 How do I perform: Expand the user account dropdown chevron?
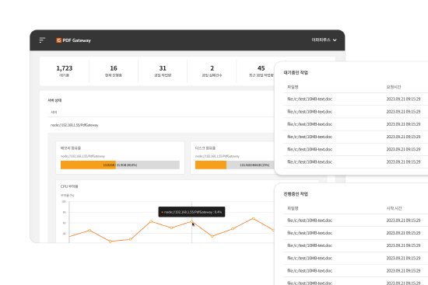pyautogui.click(x=335, y=40)
